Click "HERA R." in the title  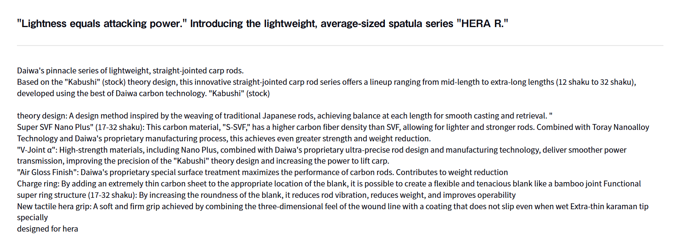click(x=482, y=24)
